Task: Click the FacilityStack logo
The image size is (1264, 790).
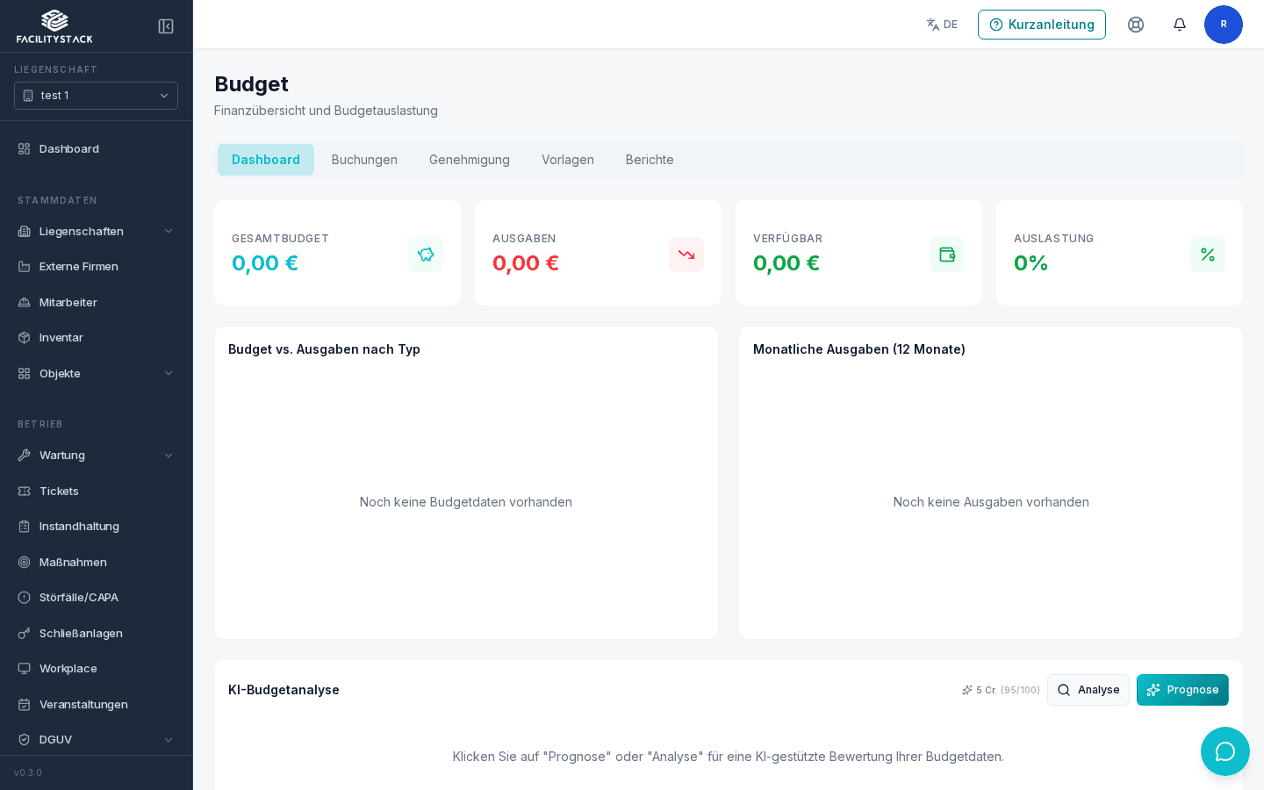Action: 54,26
